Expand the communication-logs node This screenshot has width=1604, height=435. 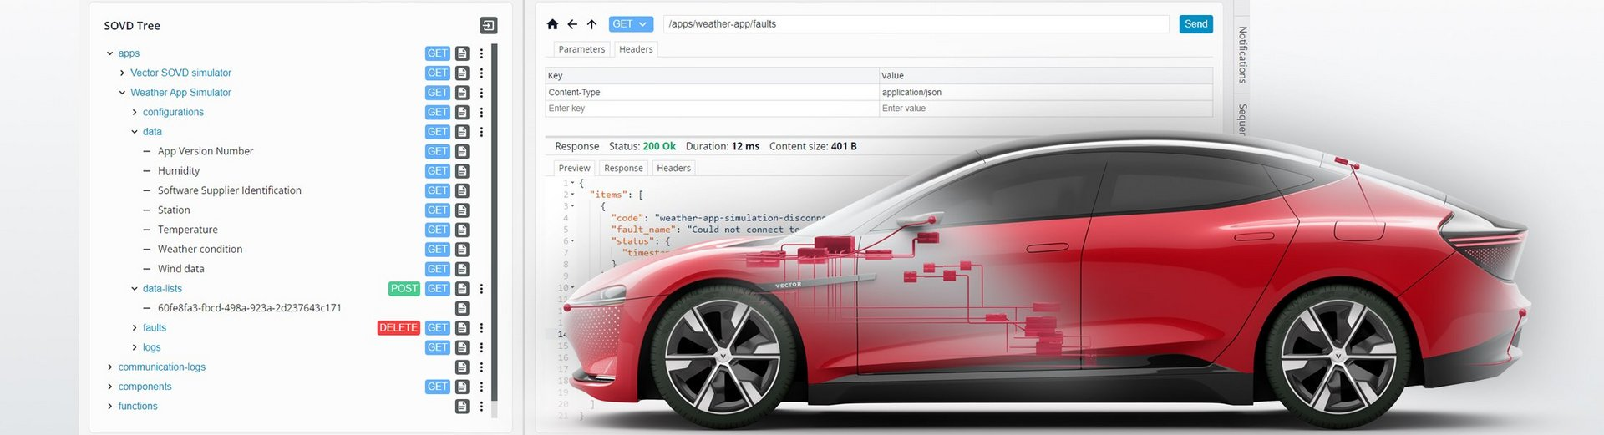[109, 367]
